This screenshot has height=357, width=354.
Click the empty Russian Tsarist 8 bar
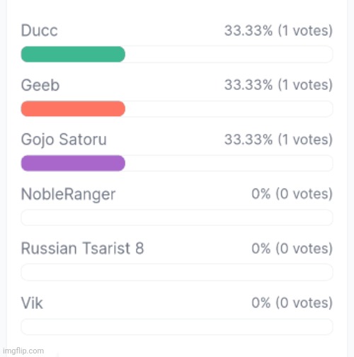pyautogui.click(x=177, y=272)
